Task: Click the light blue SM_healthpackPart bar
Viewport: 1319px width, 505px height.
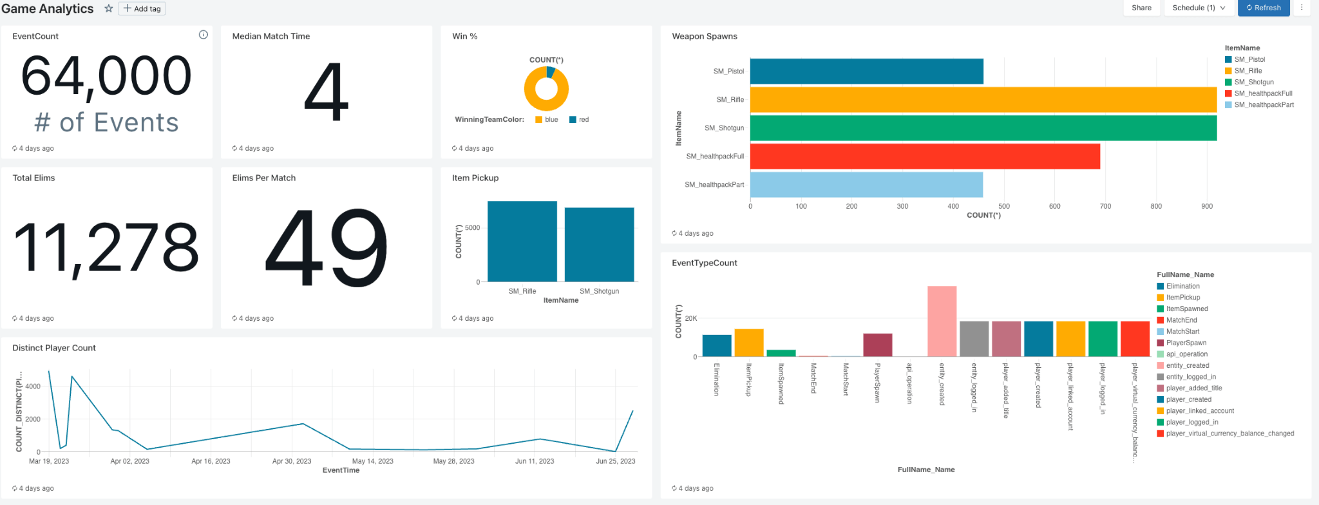Action: point(866,185)
